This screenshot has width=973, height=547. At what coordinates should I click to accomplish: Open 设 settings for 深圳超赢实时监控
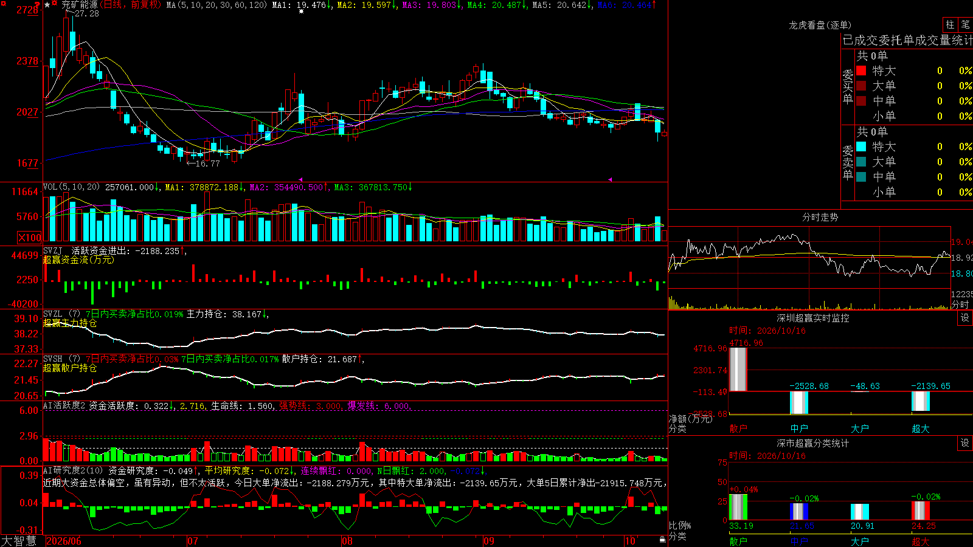coord(965,318)
